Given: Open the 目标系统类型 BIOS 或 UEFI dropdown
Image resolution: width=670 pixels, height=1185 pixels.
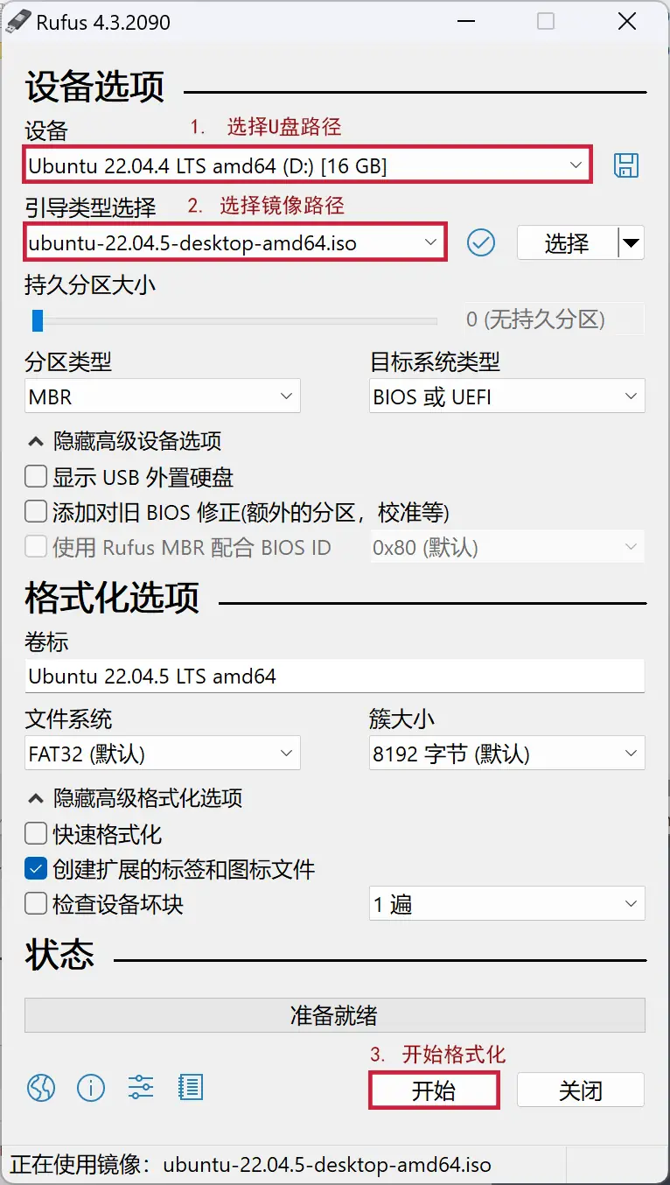Looking at the screenshot, I should click(x=507, y=396).
